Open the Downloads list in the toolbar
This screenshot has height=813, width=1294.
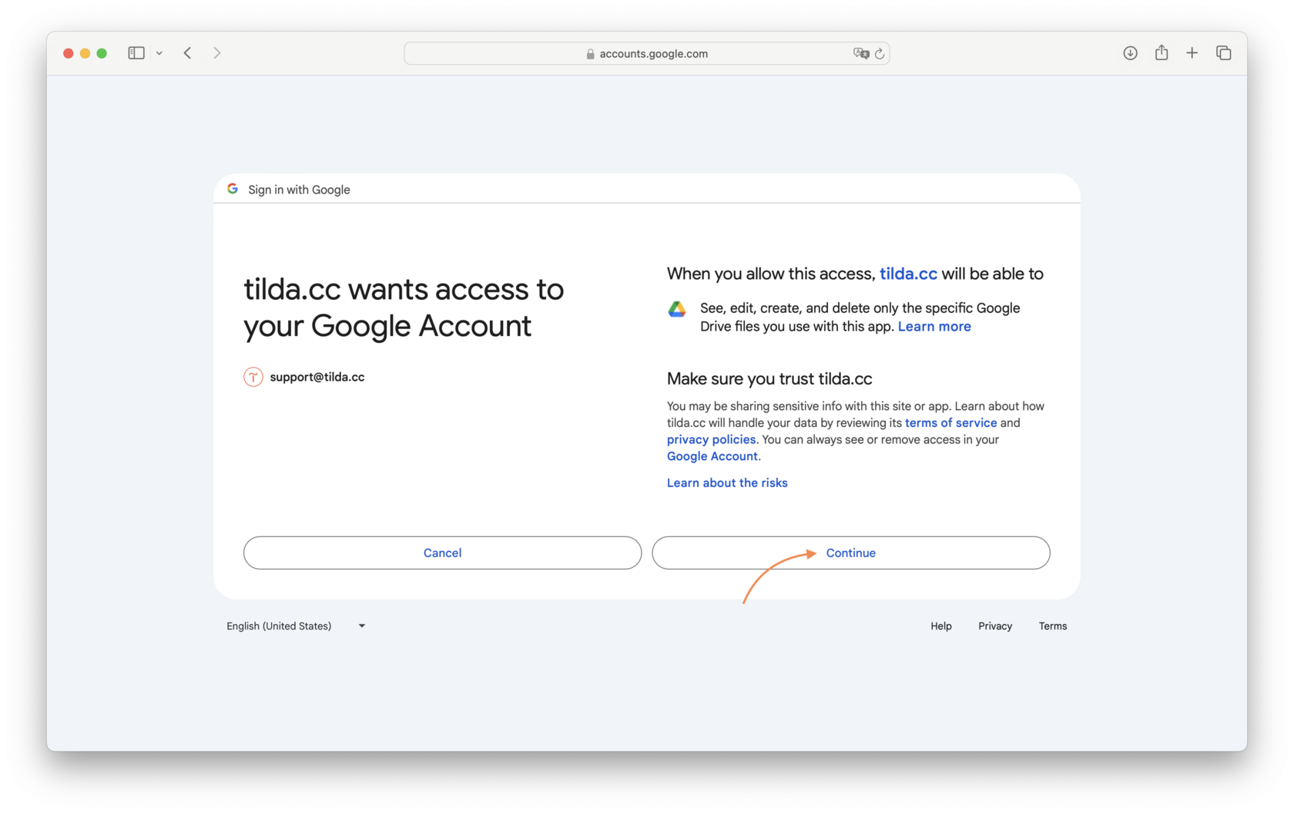(x=1130, y=52)
